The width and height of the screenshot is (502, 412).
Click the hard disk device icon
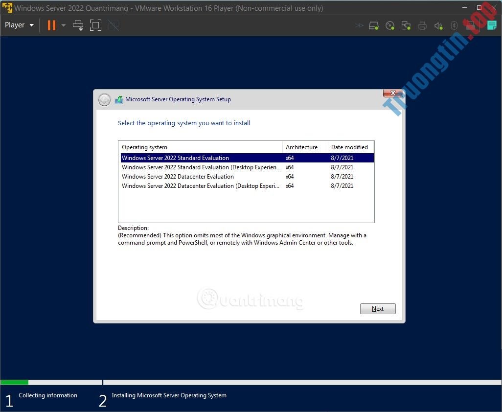tap(373, 25)
